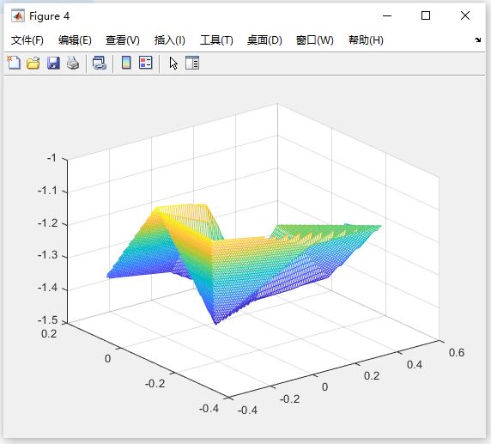This screenshot has height=444, width=491.
Task: Open a file with the folder icon
Action: pyautogui.click(x=33, y=63)
